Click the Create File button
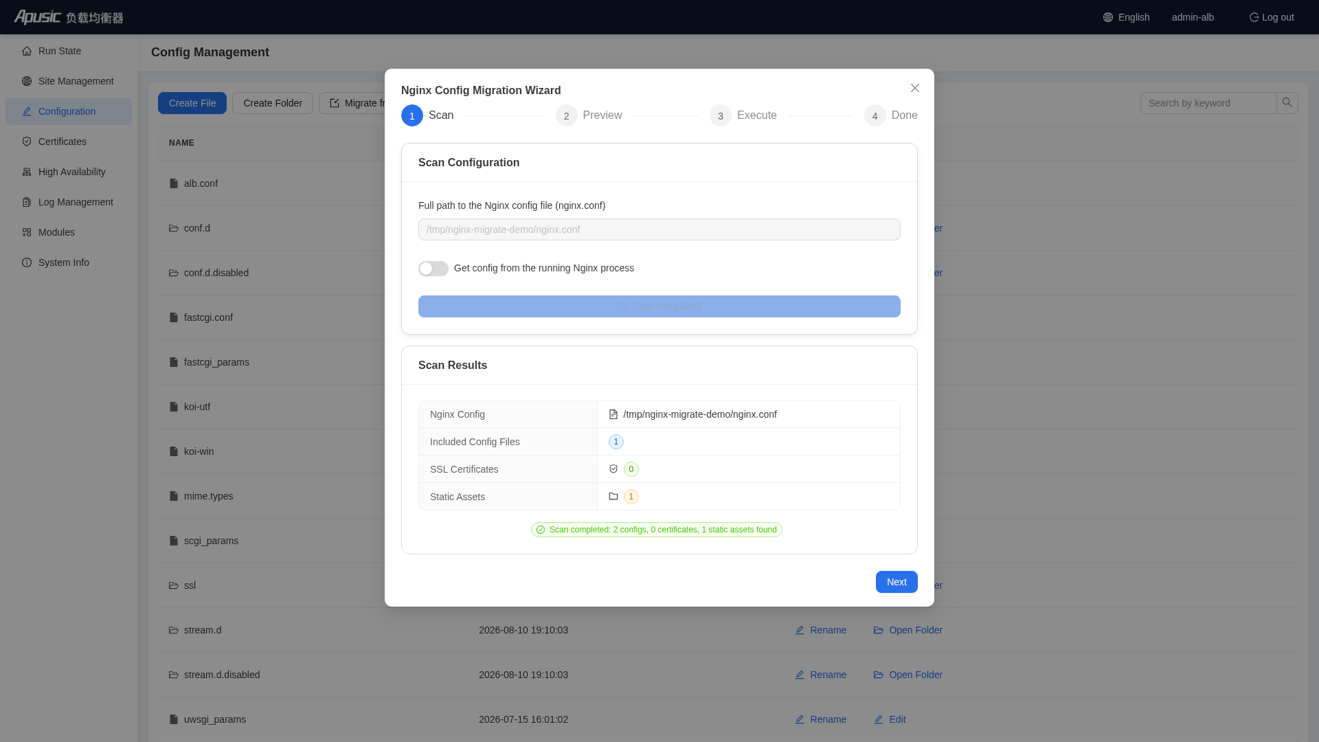The width and height of the screenshot is (1319, 742). coord(192,103)
